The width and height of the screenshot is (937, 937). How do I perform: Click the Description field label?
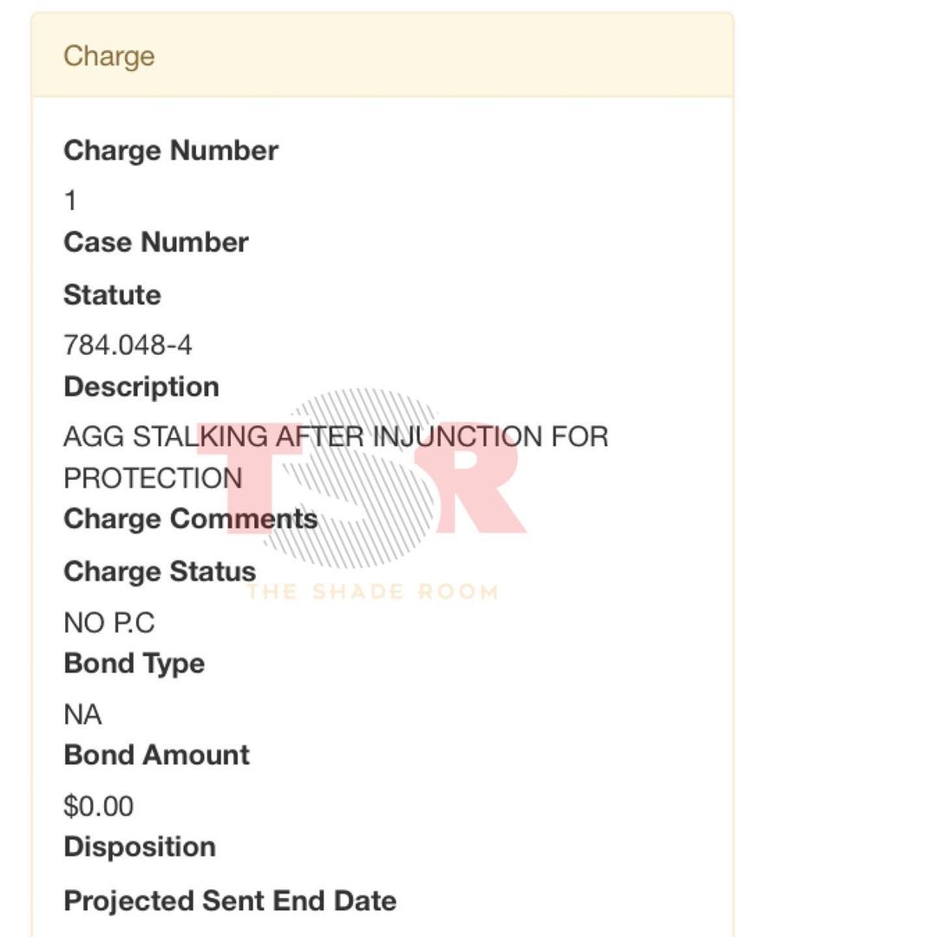coord(141,387)
